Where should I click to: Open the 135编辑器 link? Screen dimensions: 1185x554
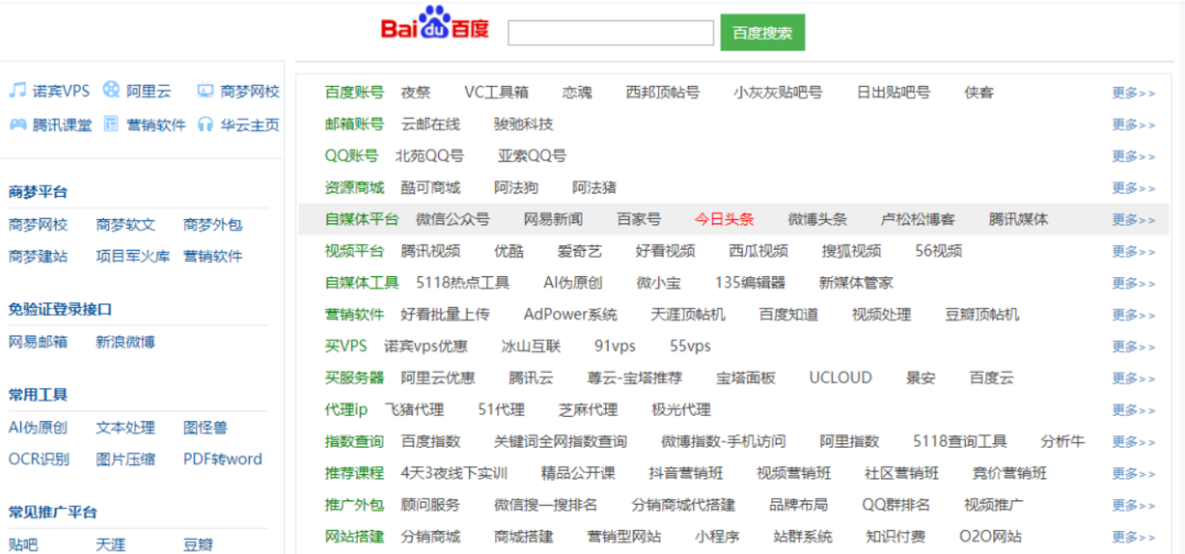click(750, 282)
